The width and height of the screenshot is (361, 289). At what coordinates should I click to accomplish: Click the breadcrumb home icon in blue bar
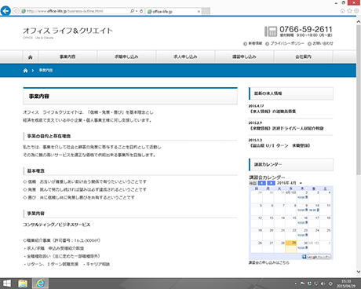tap(25, 71)
